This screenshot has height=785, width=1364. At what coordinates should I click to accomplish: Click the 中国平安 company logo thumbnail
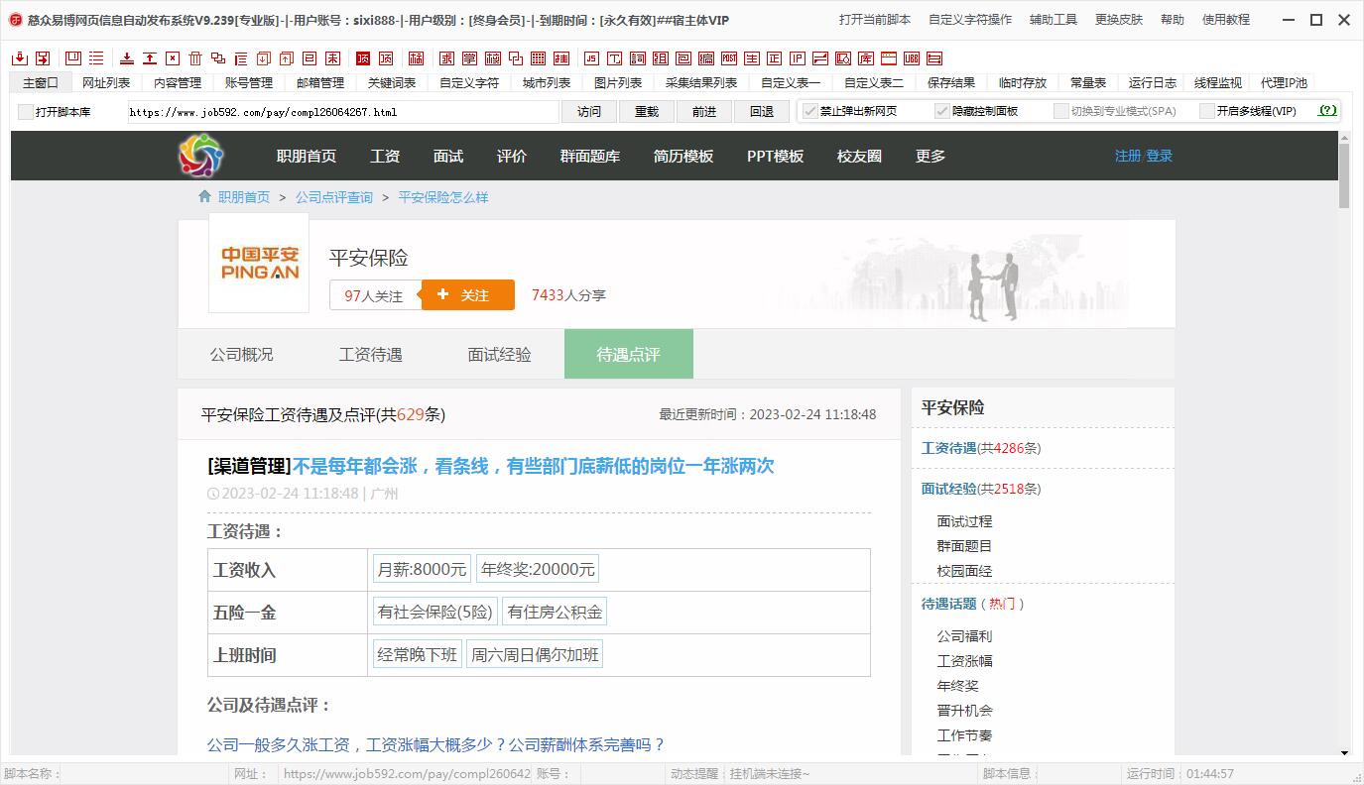click(x=259, y=264)
